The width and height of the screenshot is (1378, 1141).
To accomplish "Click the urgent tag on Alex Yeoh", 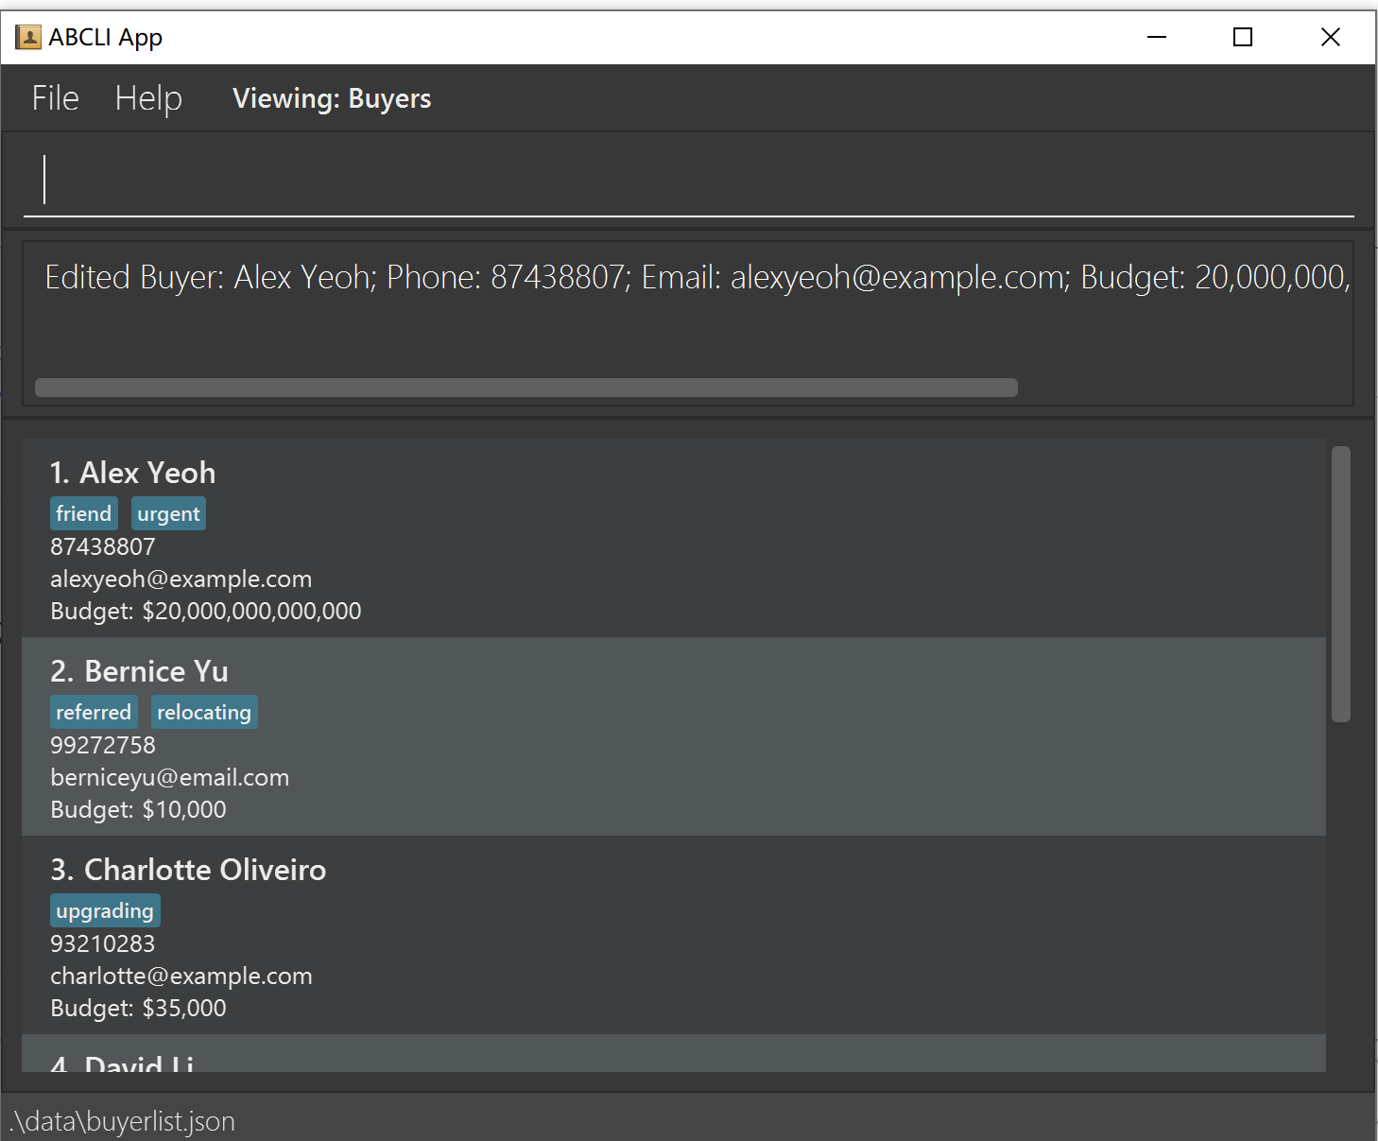I will point(168,513).
